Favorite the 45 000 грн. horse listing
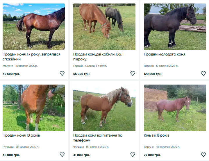 coord(62,155)
